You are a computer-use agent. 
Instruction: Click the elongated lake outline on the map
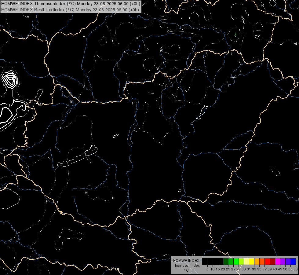pos(77,156)
